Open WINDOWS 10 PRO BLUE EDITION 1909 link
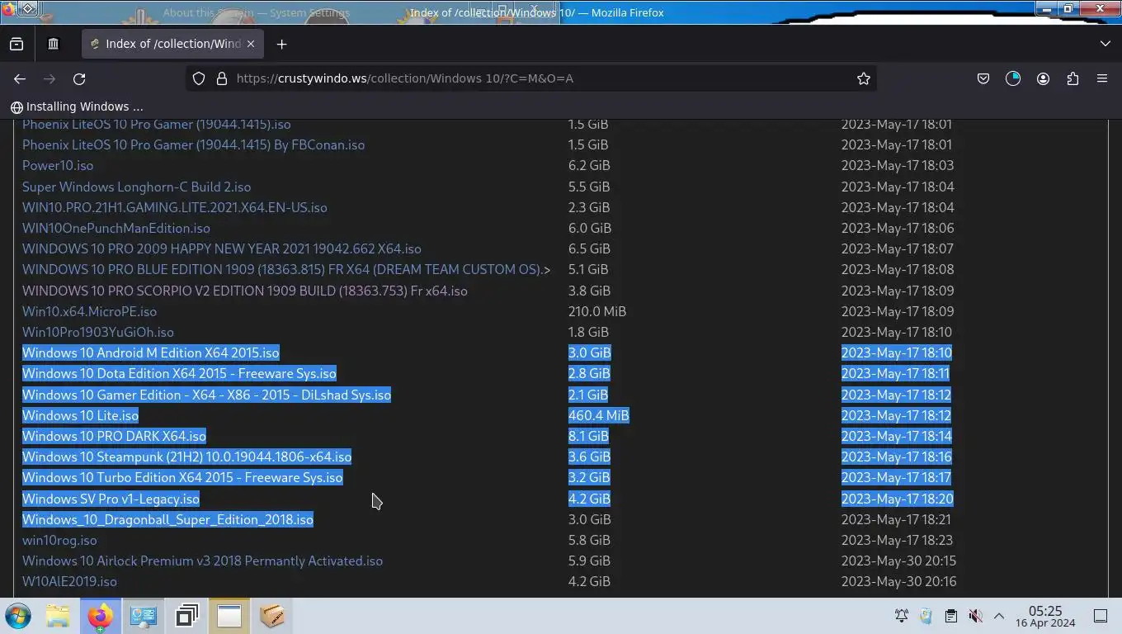The width and height of the screenshot is (1122, 634). pyautogui.click(x=286, y=269)
